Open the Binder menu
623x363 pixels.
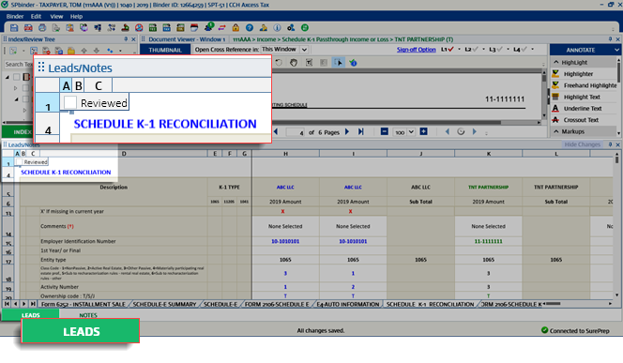coord(15,16)
